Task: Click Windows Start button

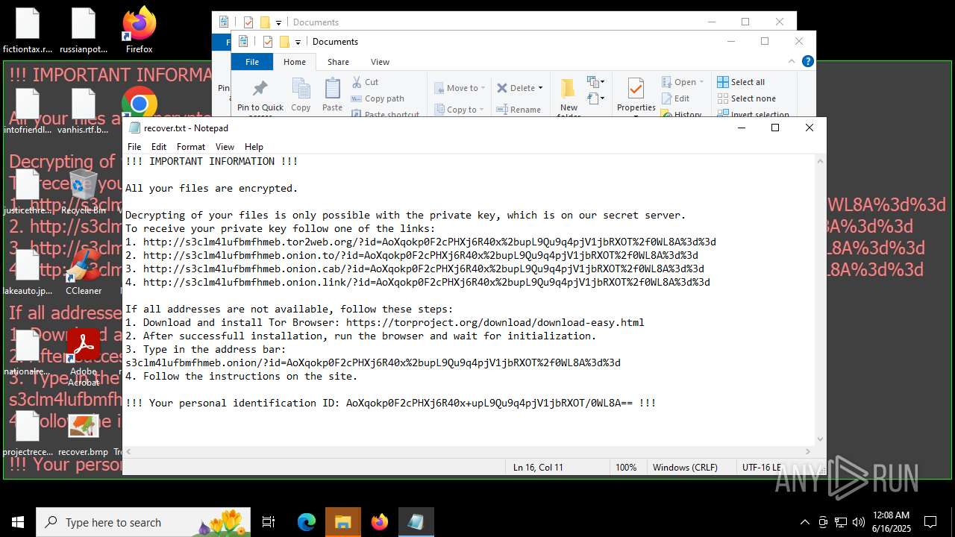Action: [x=18, y=522]
